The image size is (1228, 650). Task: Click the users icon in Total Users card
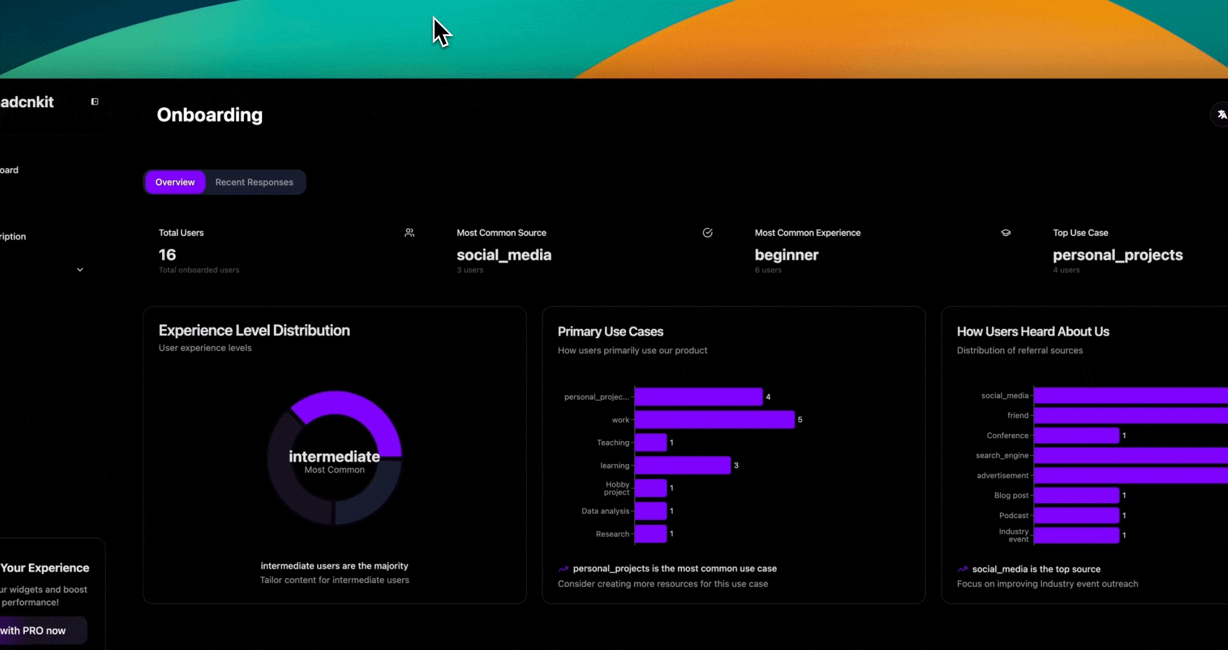click(x=409, y=233)
